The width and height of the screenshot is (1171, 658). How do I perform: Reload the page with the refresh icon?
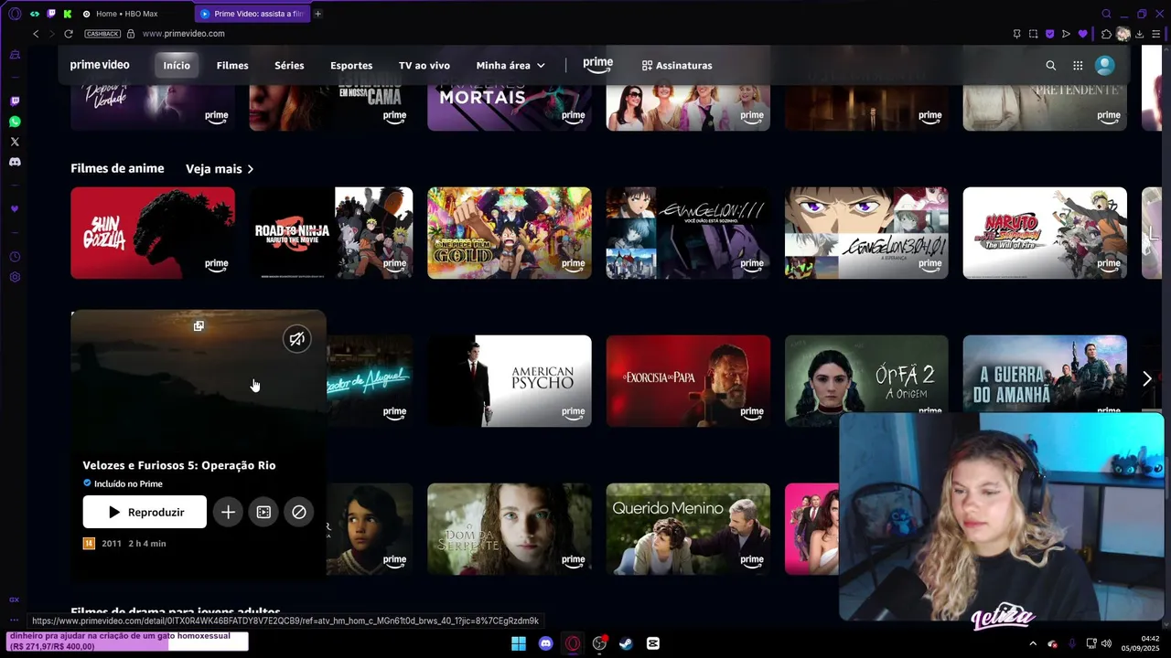(x=69, y=34)
